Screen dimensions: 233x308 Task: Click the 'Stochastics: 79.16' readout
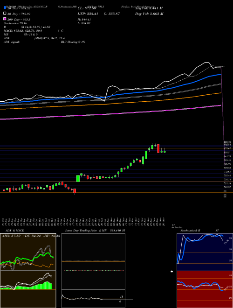[15, 23]
